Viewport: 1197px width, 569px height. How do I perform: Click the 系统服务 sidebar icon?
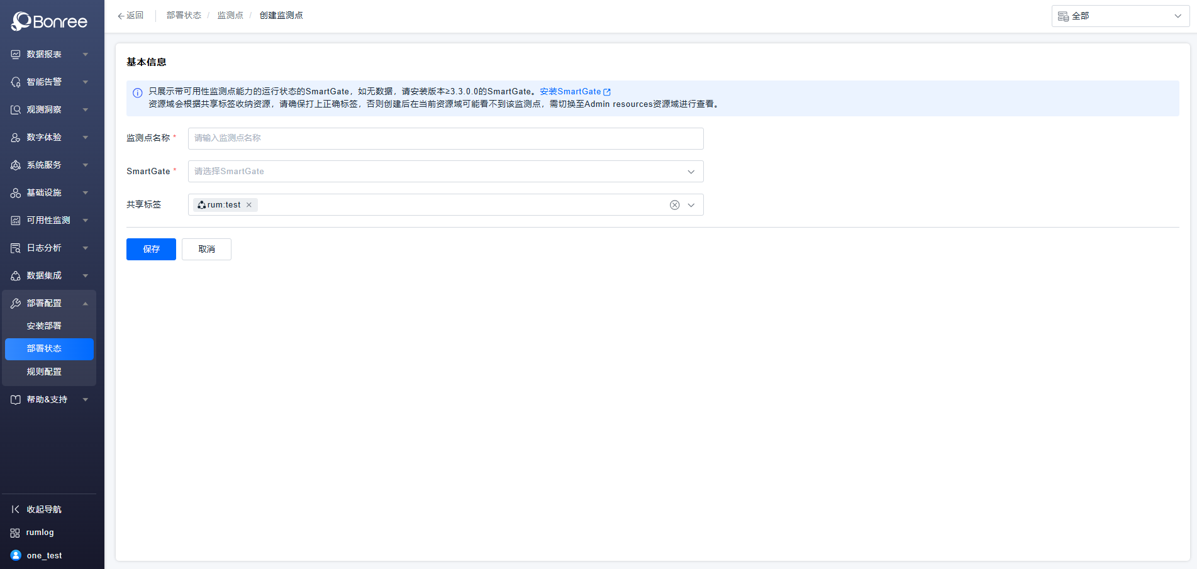16,165
